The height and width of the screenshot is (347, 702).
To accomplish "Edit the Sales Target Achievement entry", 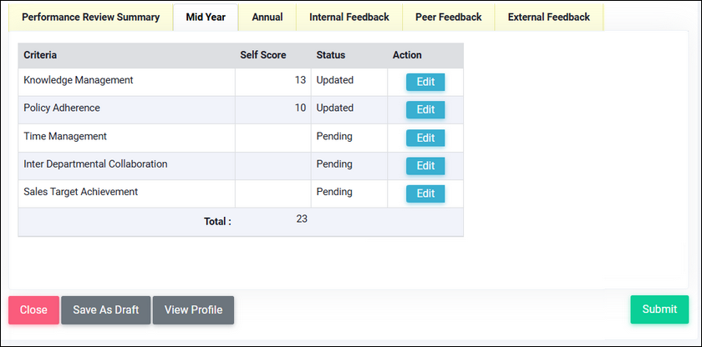I will coord(425,194).
